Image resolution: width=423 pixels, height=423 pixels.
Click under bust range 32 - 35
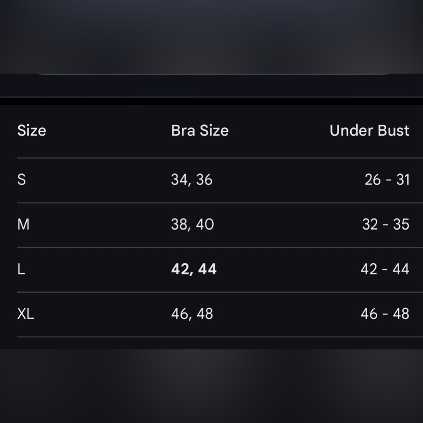point(386,225)
